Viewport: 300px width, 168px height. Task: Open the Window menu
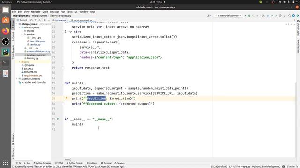point(84,12)
